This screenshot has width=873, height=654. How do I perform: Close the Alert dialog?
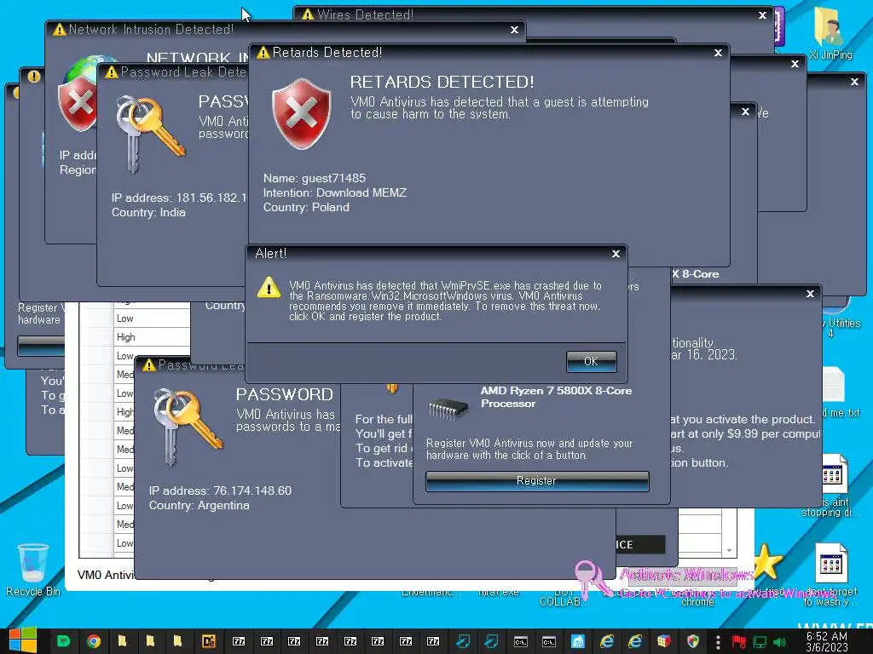pos(616,254)
